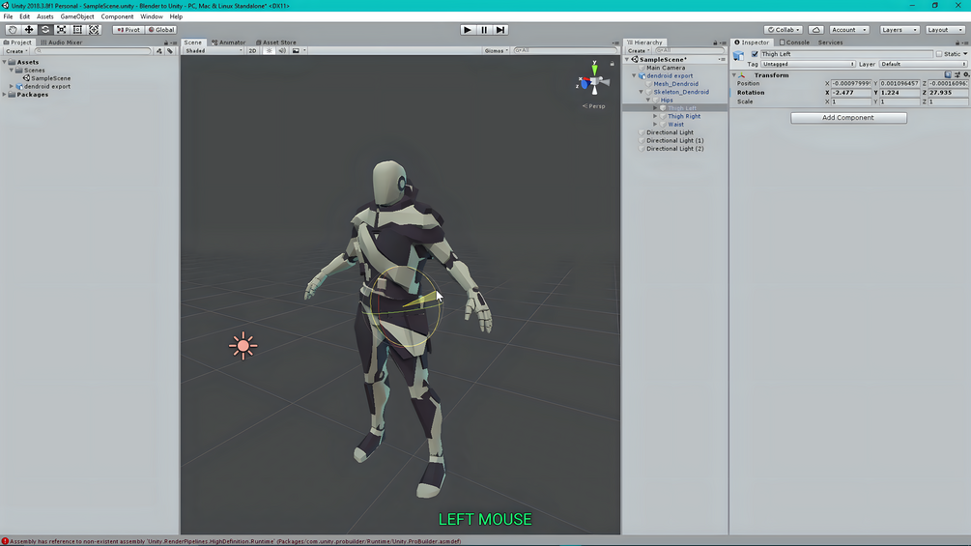Click the Play button
The width and height of the screenshot is (971, 546).
pos(468,30)
